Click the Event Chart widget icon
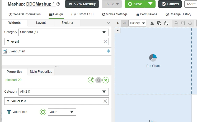This screenshot has width=197, height=122. [x=5, y=51]
